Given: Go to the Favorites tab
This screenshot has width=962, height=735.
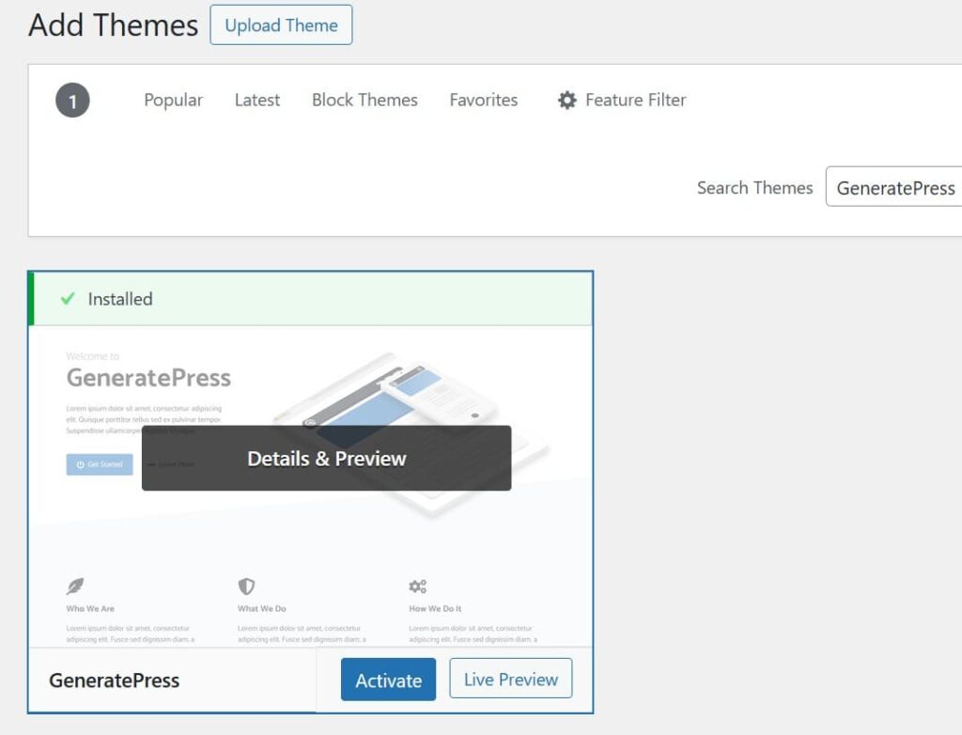Looking at the screenshot, I should [x=483, y=100].
